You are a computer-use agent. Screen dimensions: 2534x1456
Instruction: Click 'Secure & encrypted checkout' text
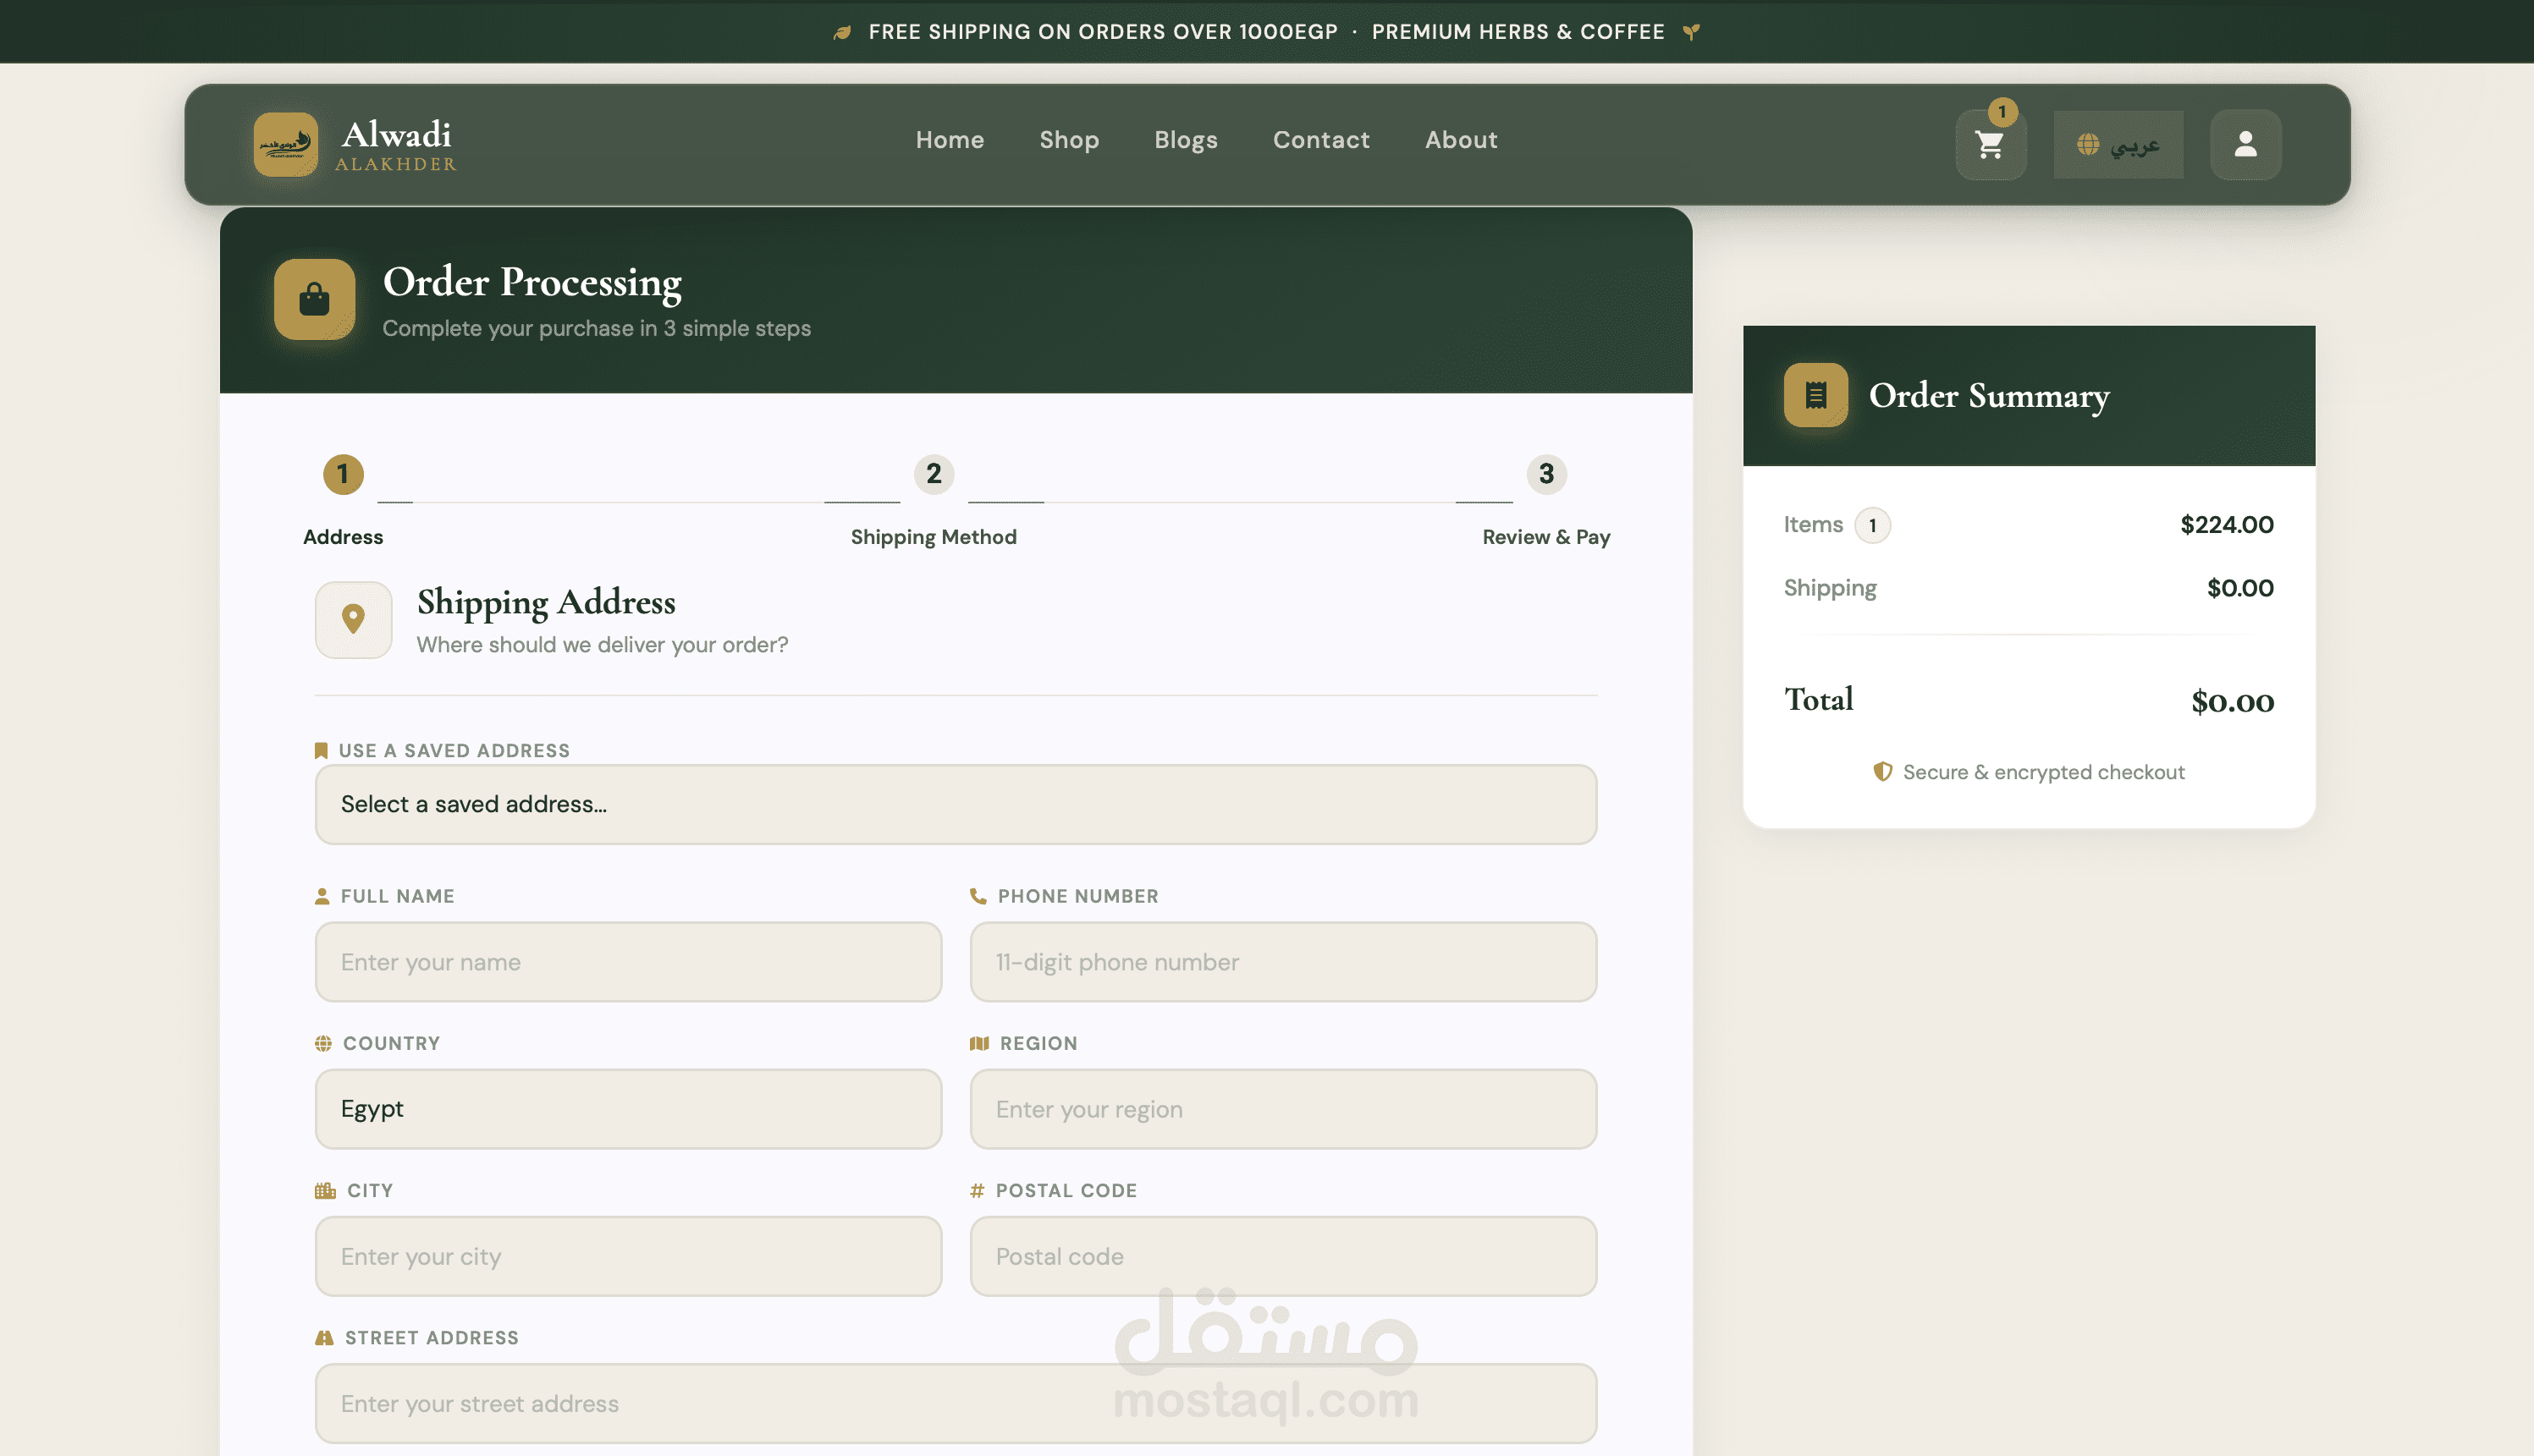pos(2043,772)
